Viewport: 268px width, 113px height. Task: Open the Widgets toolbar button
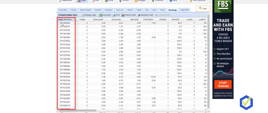pyautogui.click(x=140, y=1)
